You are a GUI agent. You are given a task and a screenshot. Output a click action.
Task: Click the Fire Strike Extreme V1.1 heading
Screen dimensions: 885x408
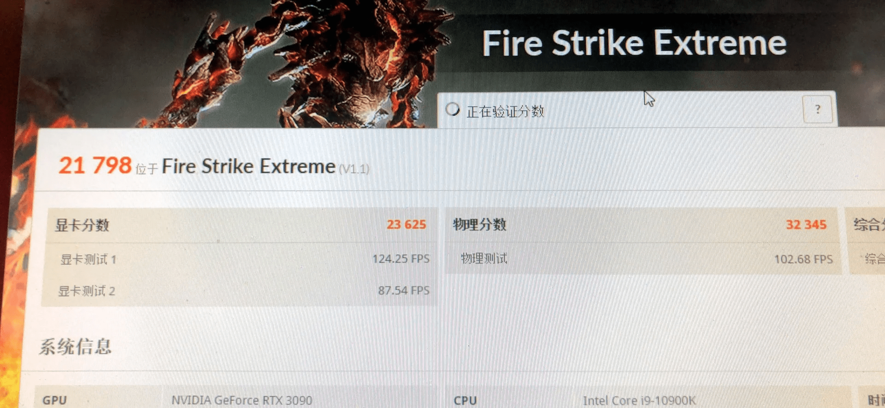265,166
